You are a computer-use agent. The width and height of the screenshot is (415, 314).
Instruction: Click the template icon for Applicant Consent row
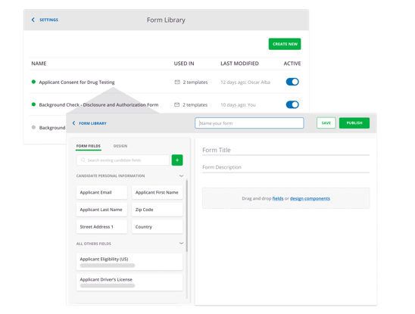177,82
